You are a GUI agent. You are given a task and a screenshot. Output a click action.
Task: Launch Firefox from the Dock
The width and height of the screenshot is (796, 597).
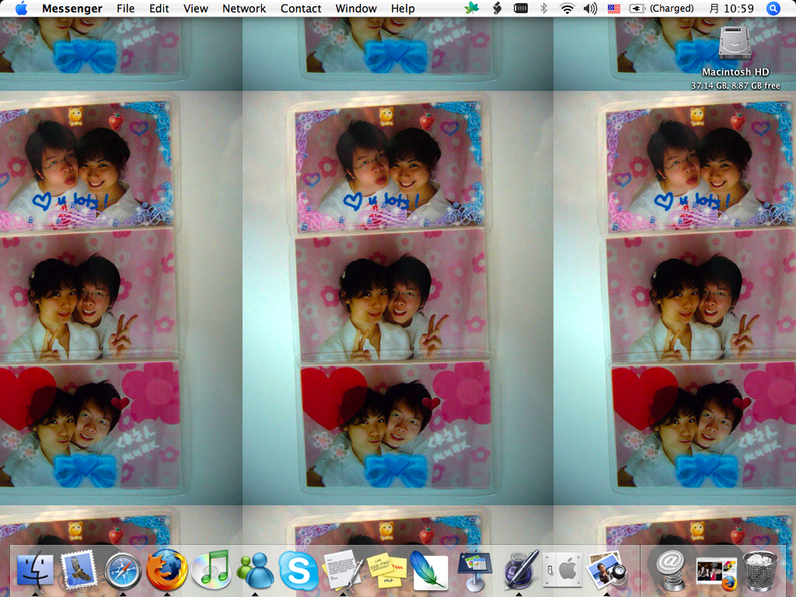point(166,570)
